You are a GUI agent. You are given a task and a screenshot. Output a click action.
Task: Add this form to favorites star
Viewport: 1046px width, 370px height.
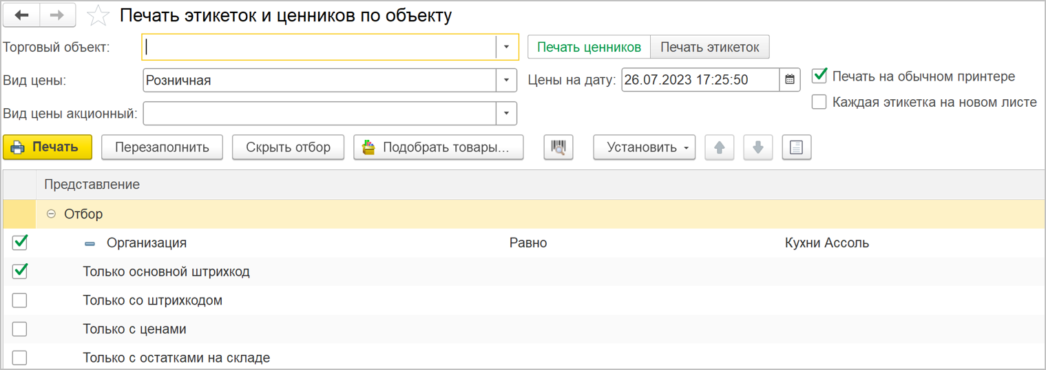[x=98, y=16]
